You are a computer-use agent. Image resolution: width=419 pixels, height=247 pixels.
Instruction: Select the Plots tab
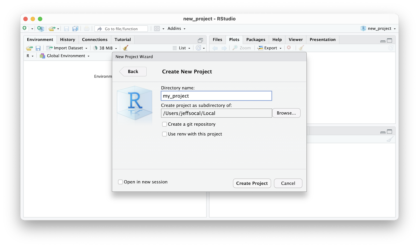click(x=234, y=40)
